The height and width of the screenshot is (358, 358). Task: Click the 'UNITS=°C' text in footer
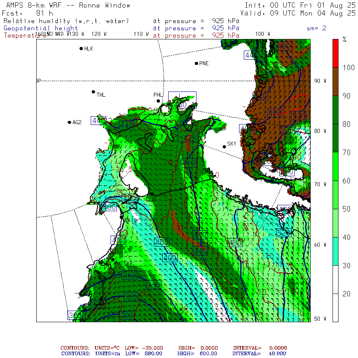107,348
